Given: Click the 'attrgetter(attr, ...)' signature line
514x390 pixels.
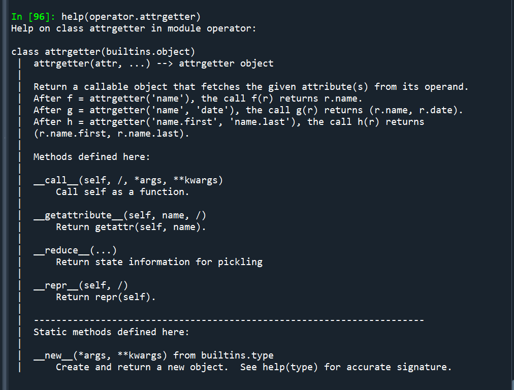Looking at the screenshot, I should [153, 63].
